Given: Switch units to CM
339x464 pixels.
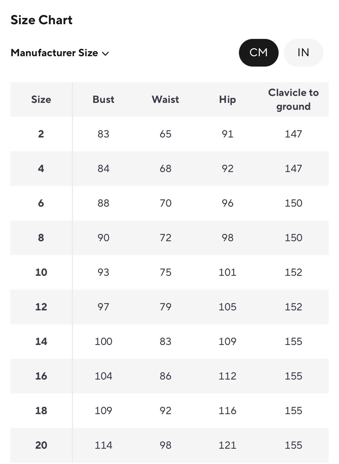Looking at the screenshot, I should (x=258, y=53).
